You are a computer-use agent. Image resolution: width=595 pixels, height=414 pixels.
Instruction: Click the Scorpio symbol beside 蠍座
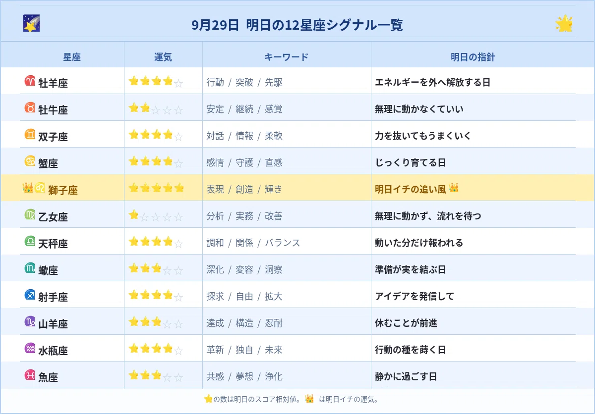(x=30, y=268)
